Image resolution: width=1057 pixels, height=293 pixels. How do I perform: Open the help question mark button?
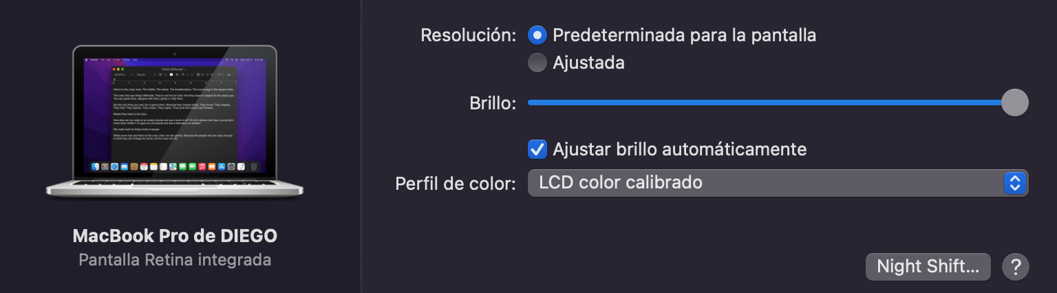tap(1016, 267)
